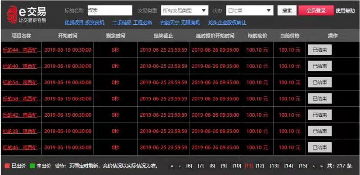Click the 搜索 button
Viewport: 360px width, 175px height.
(287, 10)
